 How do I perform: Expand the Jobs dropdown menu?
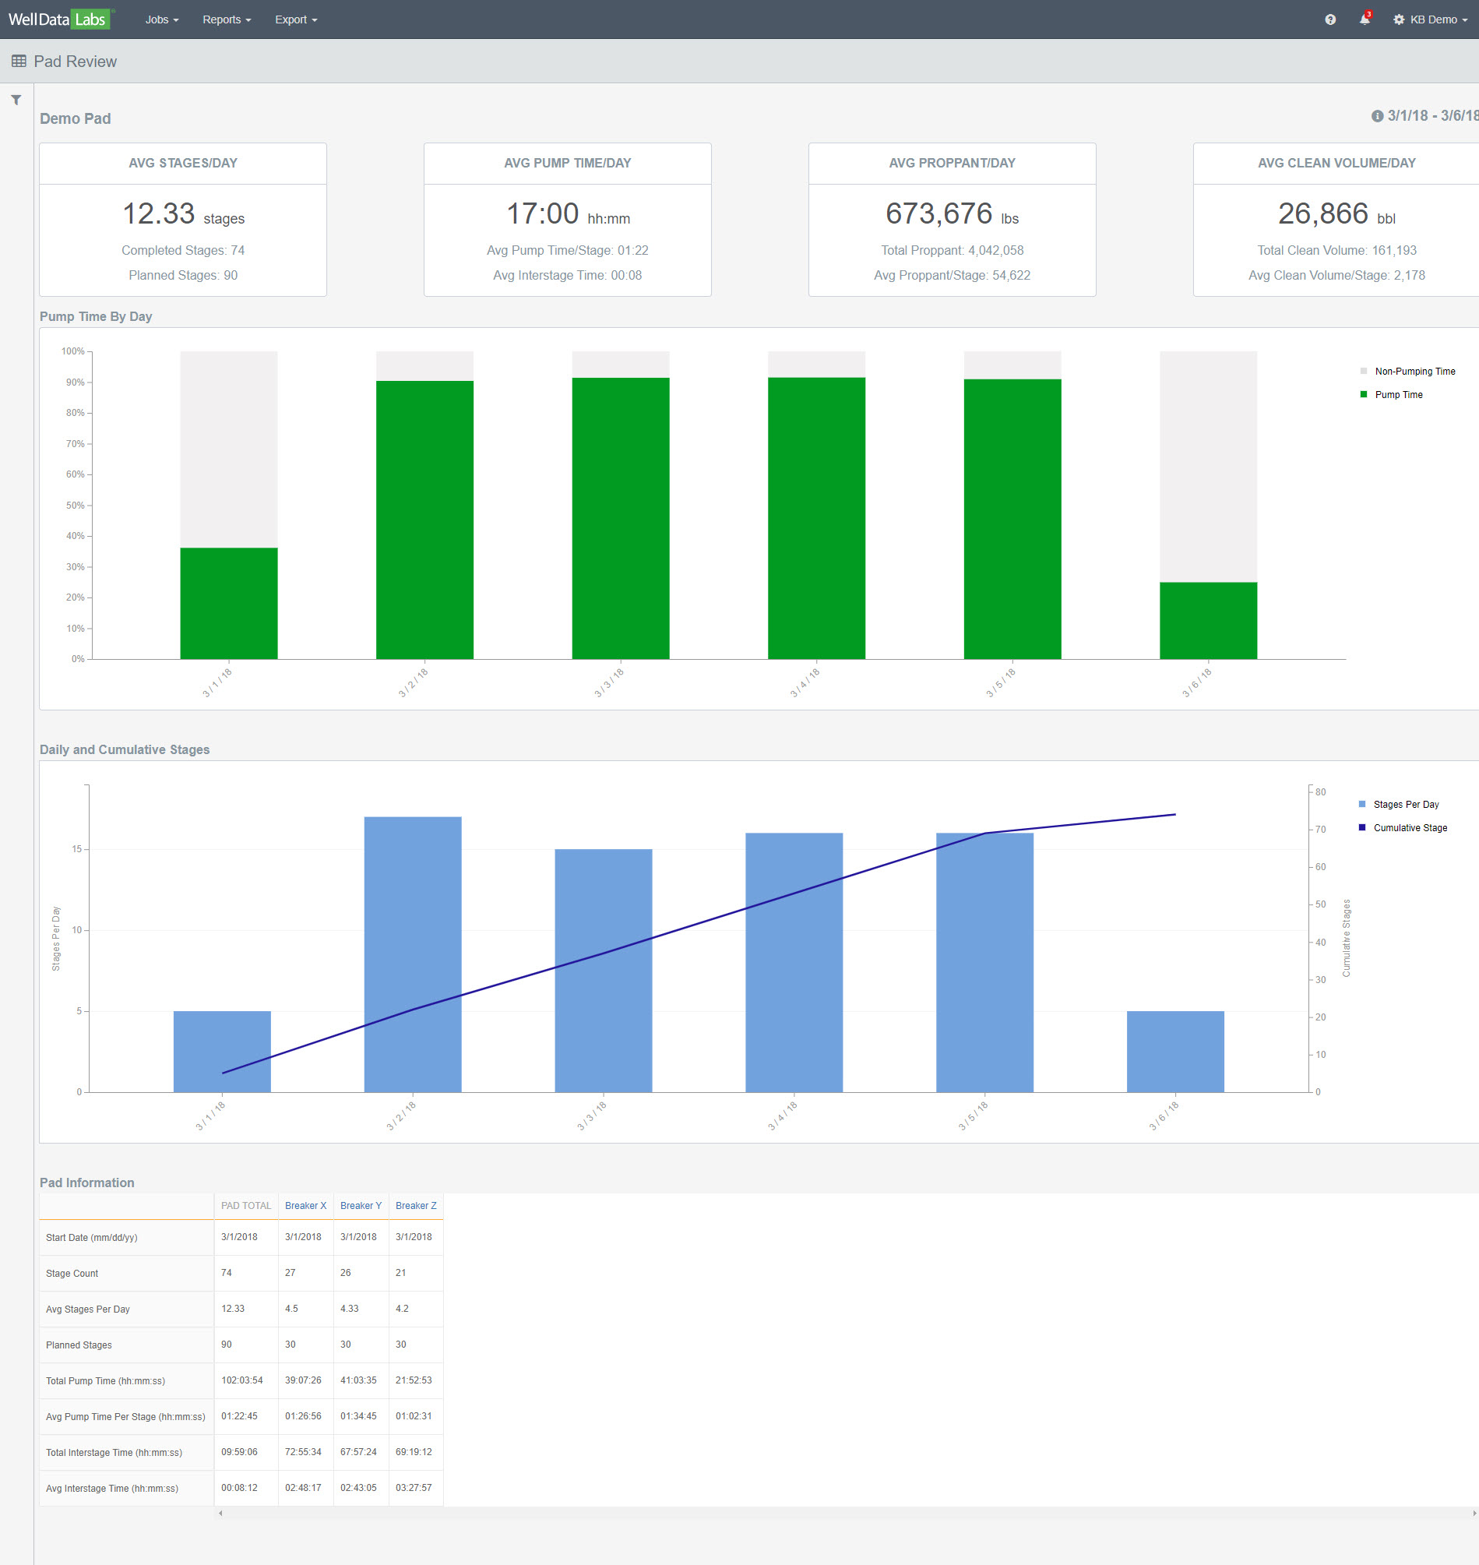162,19
